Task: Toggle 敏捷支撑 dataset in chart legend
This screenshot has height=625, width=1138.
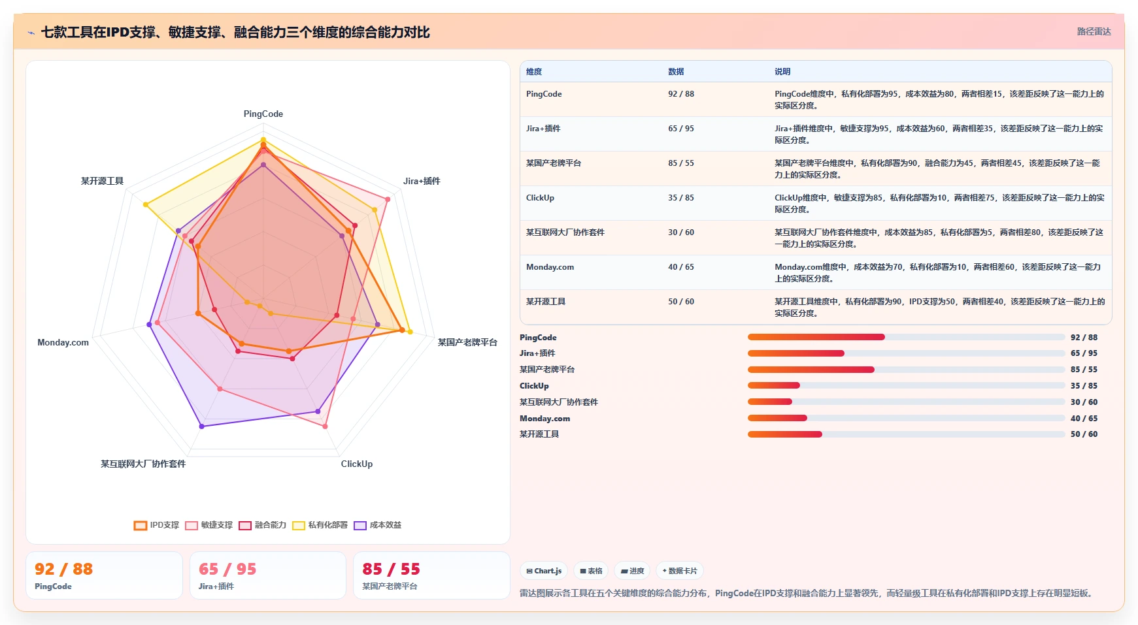Action: tap(209, 525)
